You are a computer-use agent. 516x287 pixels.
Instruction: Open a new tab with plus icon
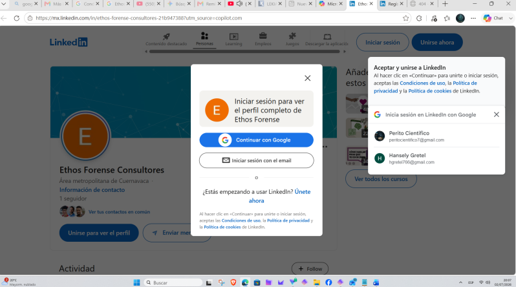(445, 4)
